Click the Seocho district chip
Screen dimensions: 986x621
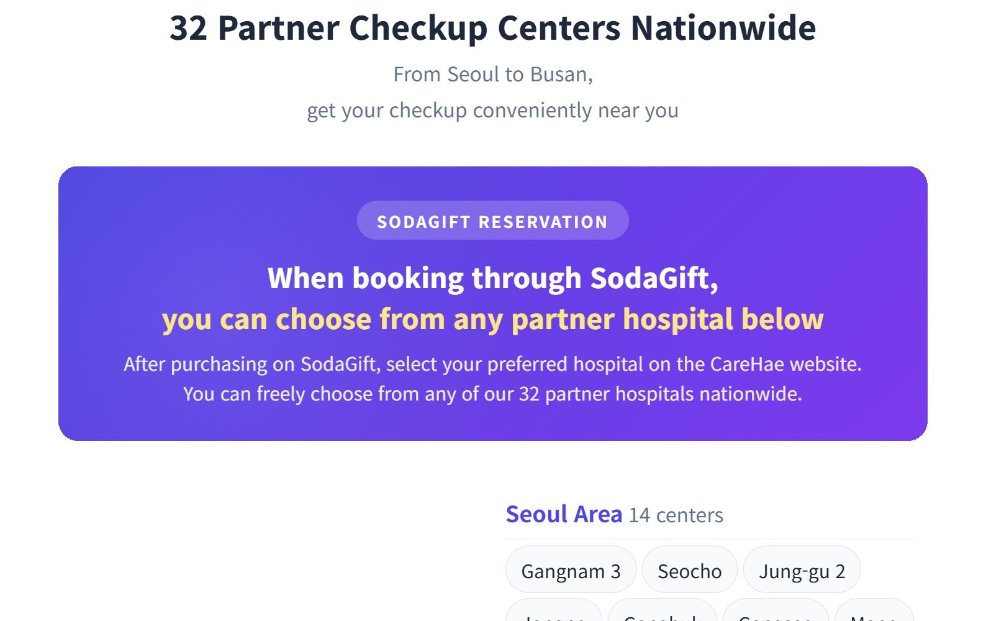point(689,570)
